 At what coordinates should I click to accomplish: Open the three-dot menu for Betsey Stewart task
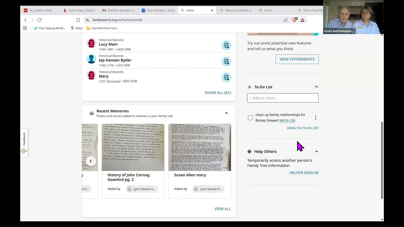pyautogui.click(x=315, y=118)
